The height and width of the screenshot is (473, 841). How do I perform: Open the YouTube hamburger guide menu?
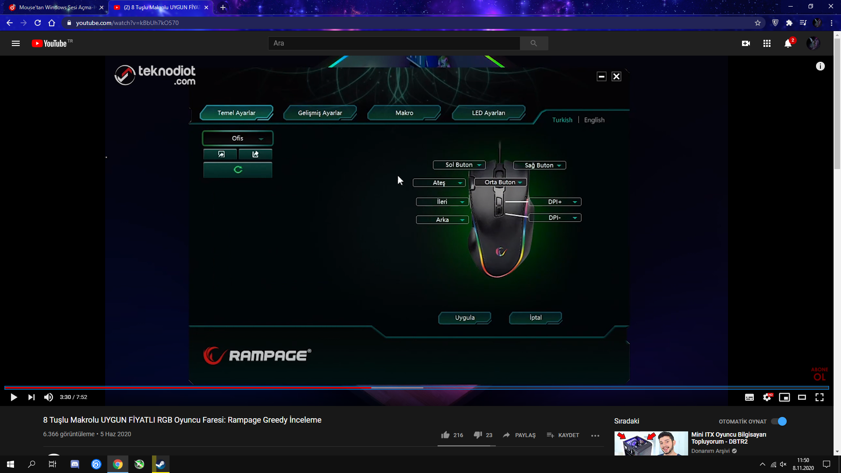click(16, 43)
